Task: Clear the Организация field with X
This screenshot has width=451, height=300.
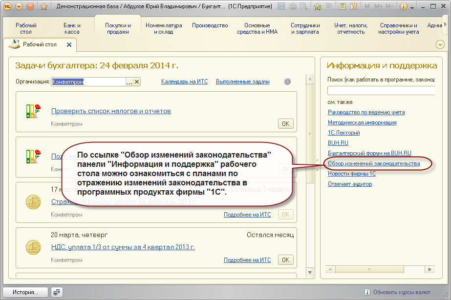Action: (137, 82)
